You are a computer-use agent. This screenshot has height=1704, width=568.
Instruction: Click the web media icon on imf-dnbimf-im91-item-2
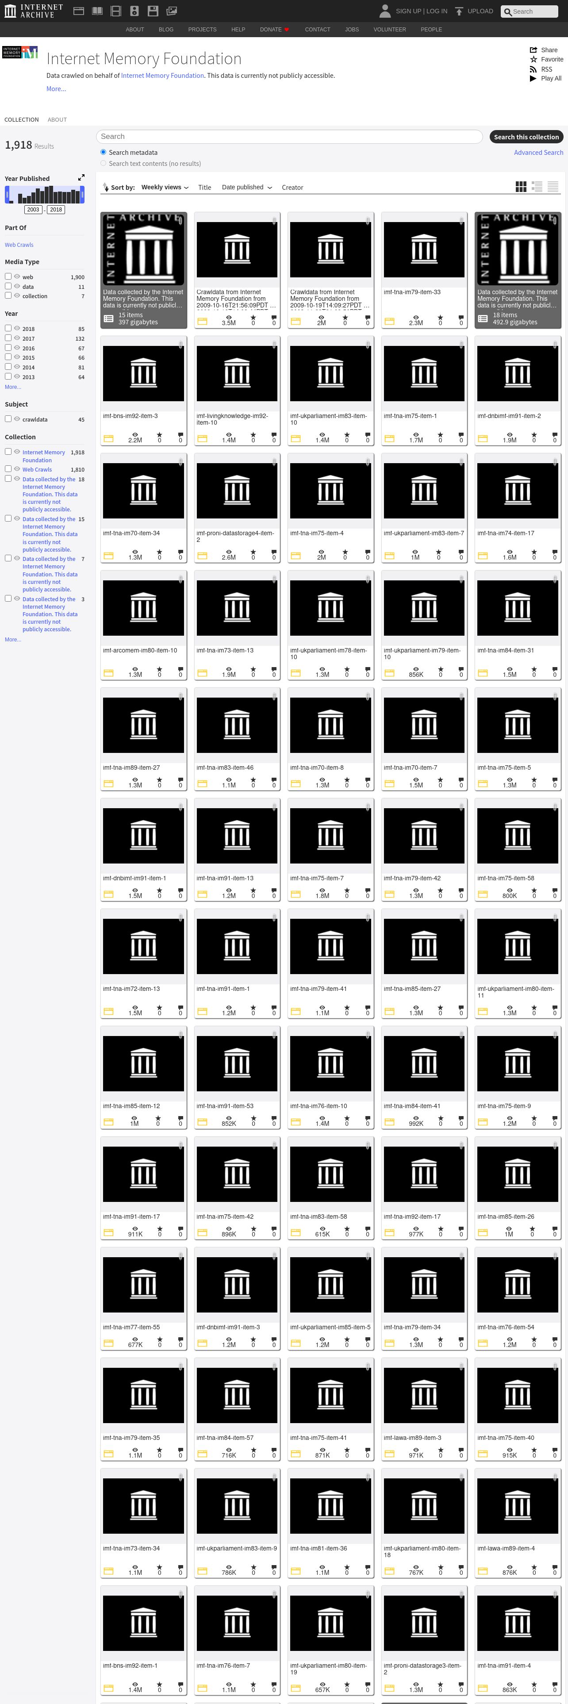pyautogui.click(x=483, y=438)
